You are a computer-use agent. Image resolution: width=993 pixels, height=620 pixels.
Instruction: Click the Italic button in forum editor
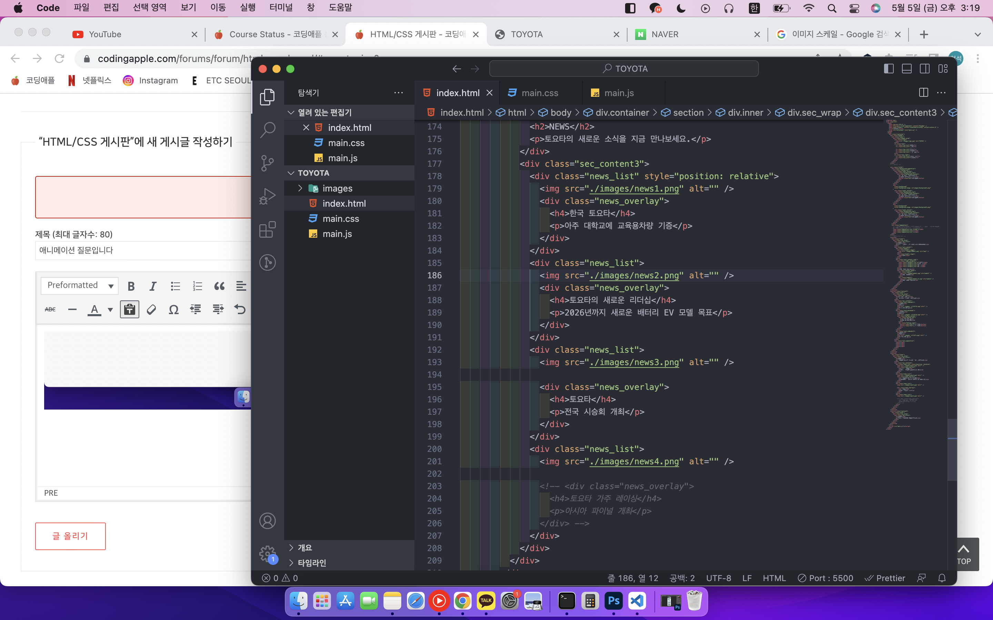(153, 286)
